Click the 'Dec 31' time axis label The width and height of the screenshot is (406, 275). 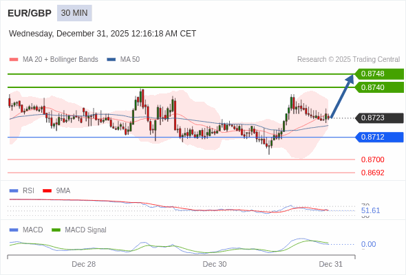(x=331, y=264)
